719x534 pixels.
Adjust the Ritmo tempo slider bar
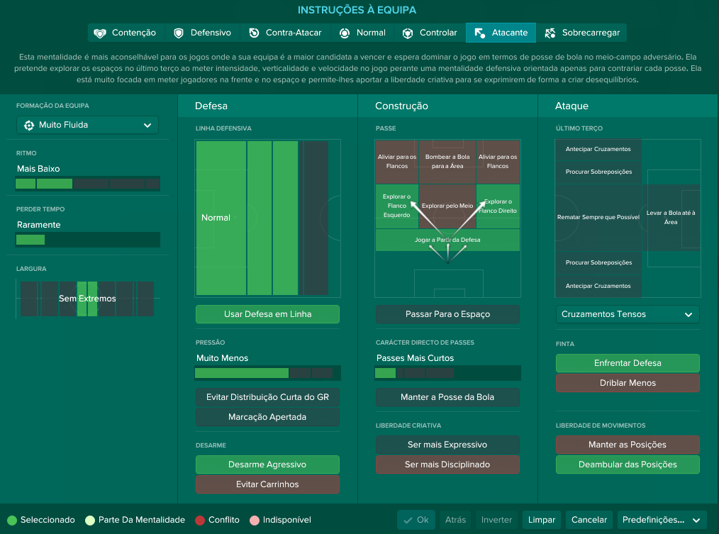pos(88,184)
